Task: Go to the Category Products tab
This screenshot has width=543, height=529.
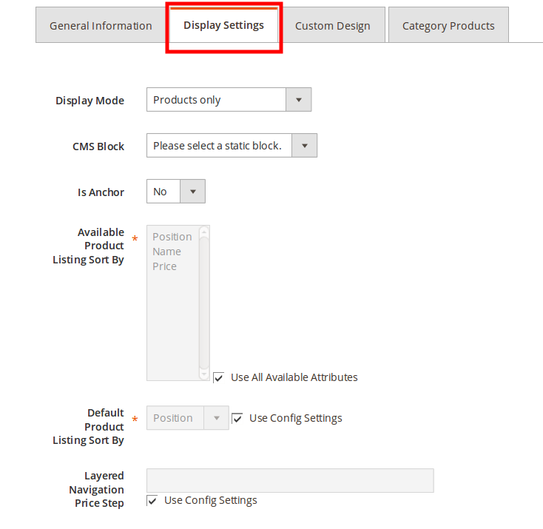Action: coord(448,26)
